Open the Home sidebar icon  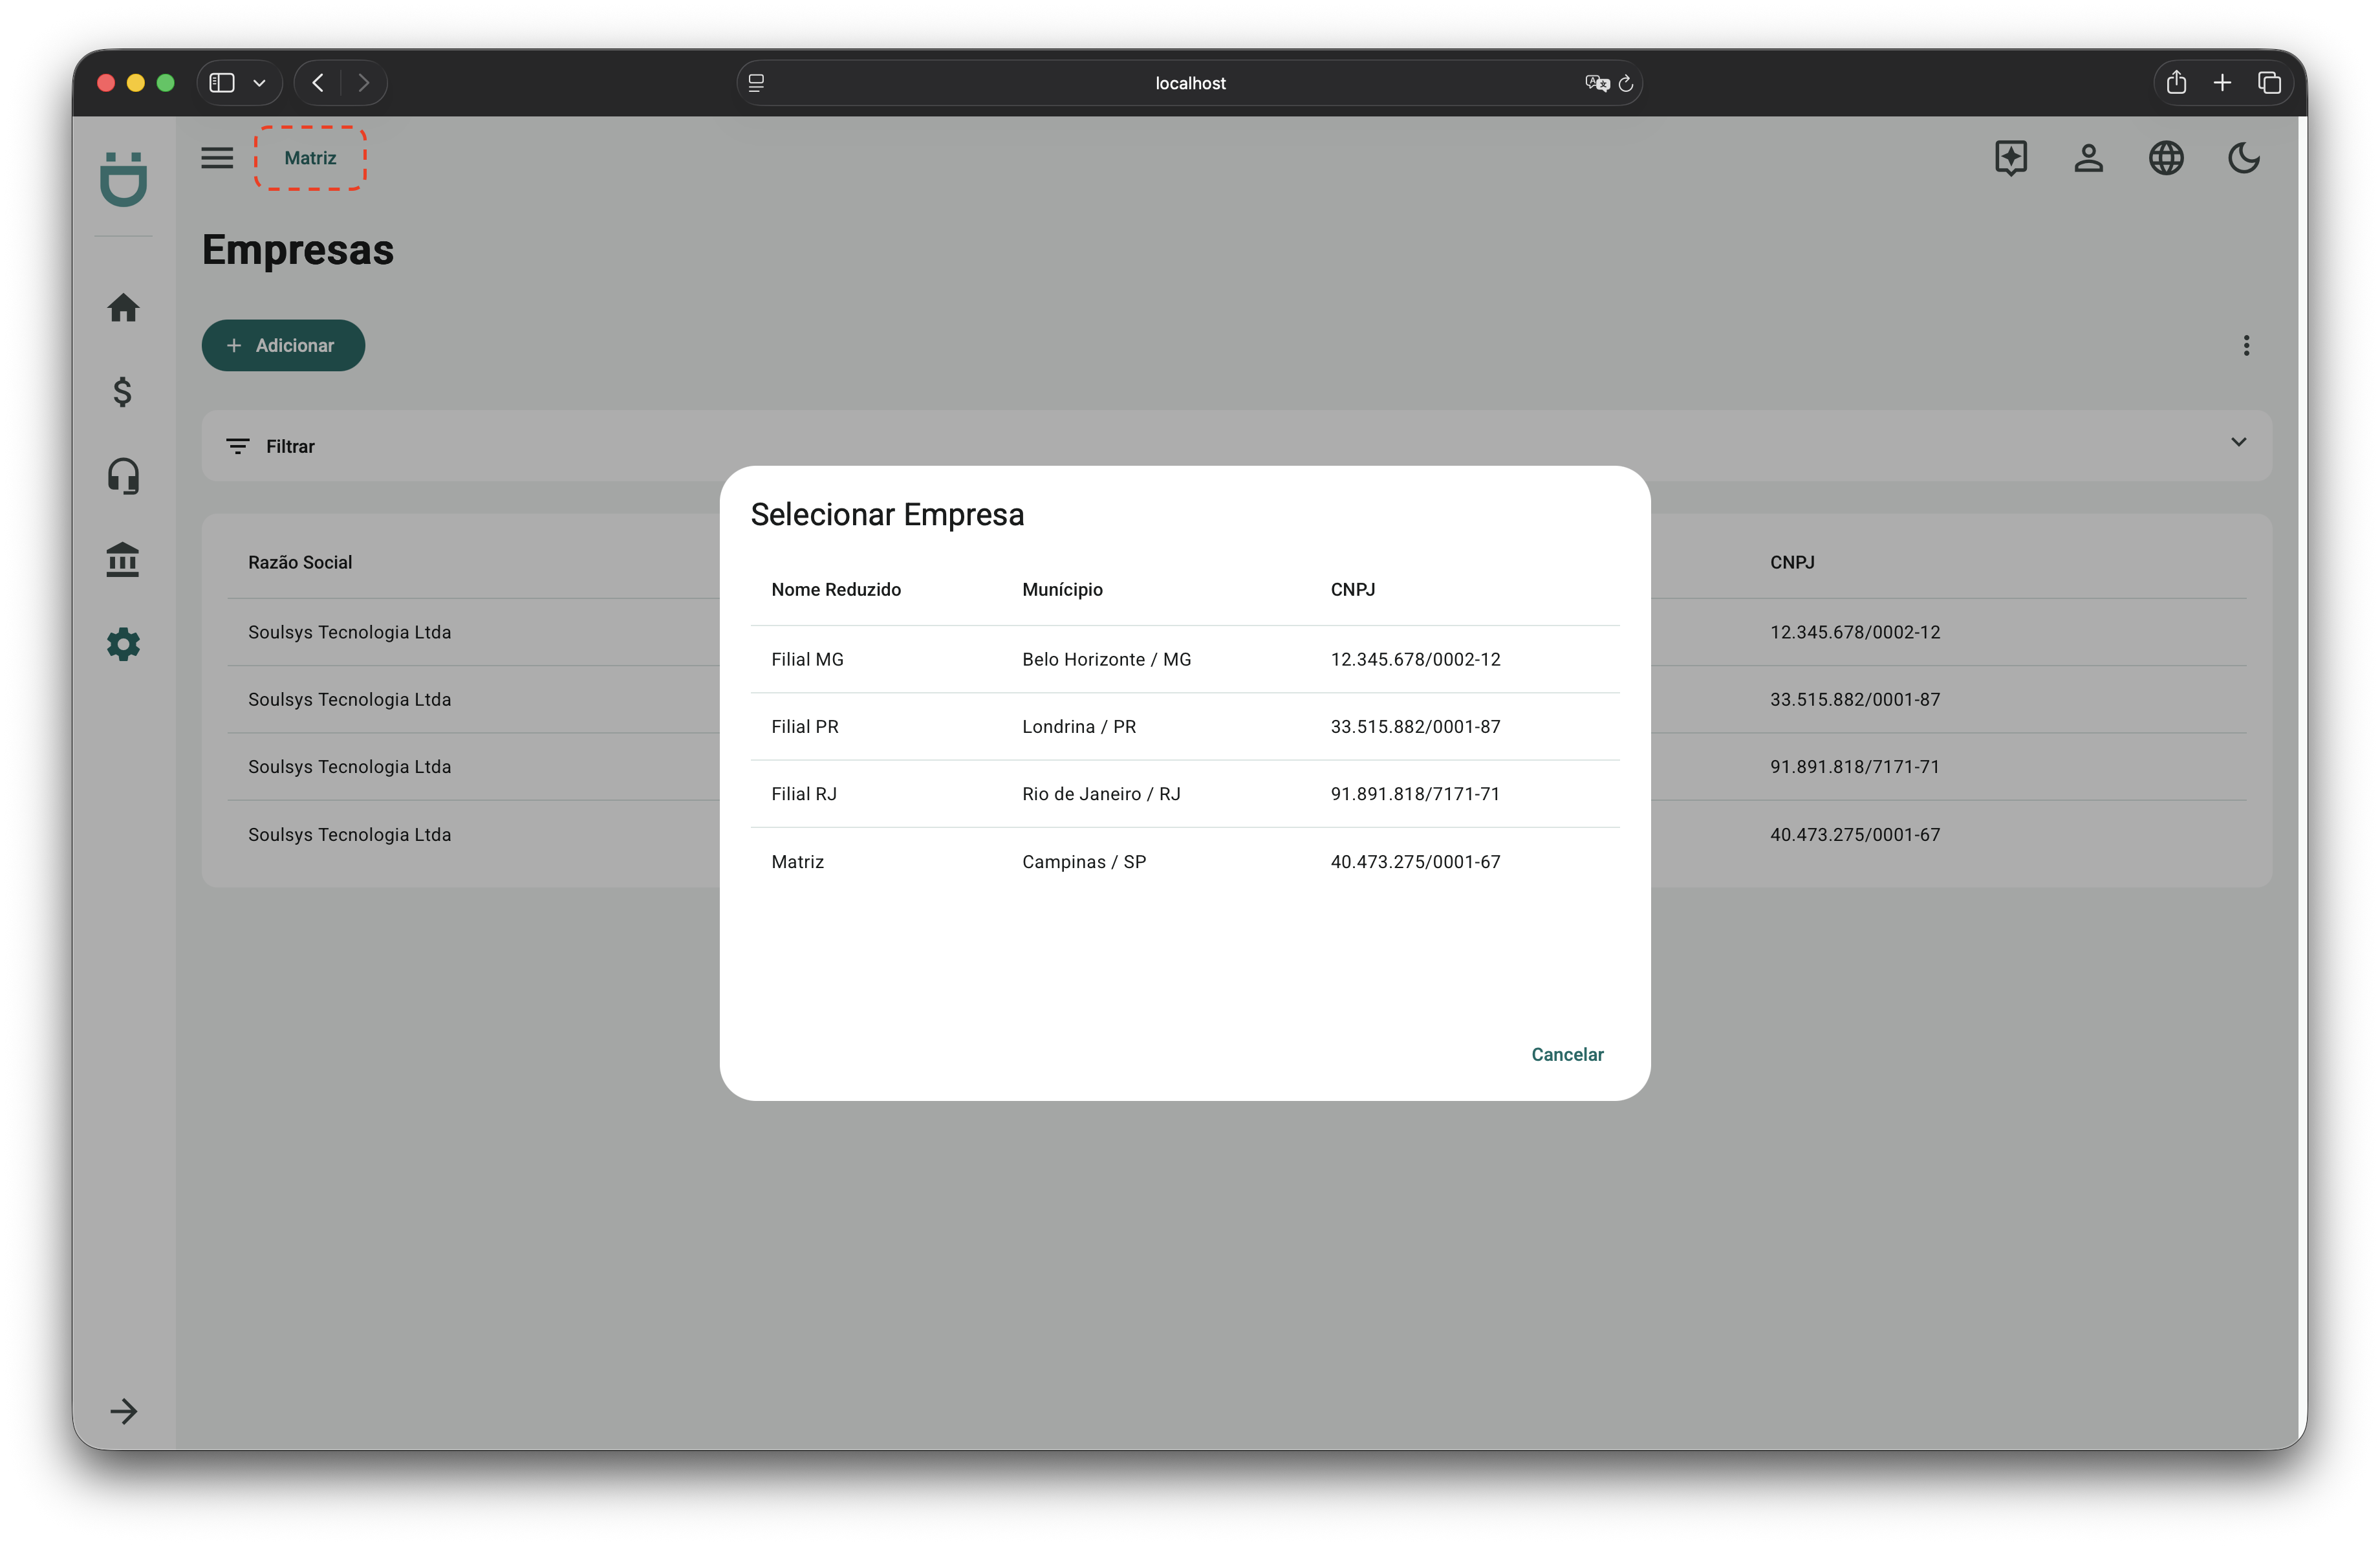point(123,308)
